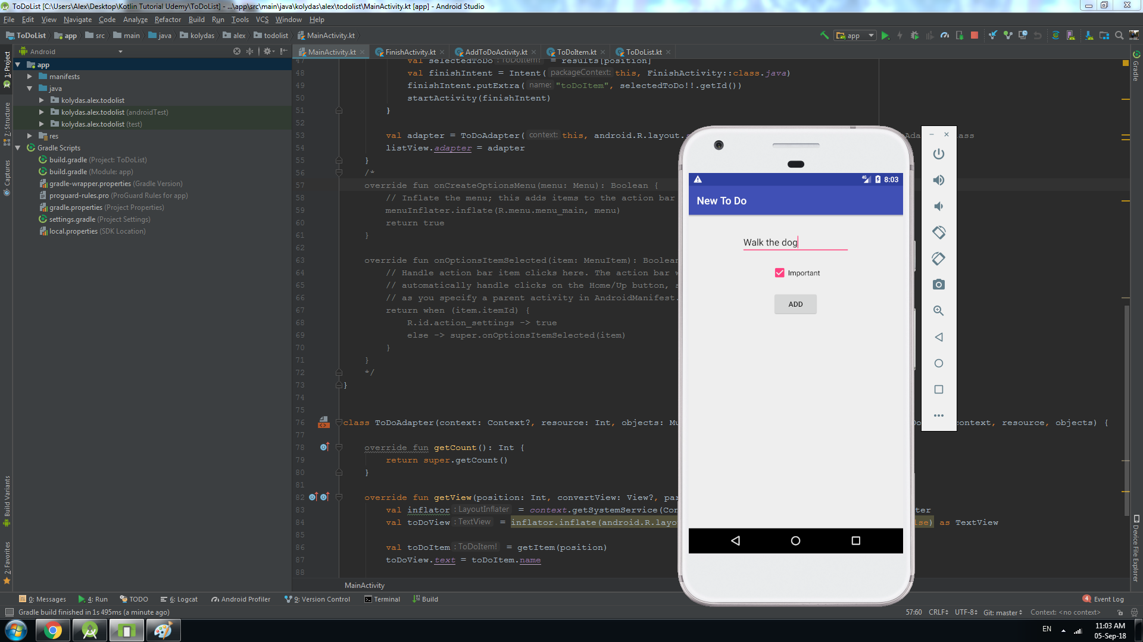Open the Version Control tool window

click(x=317, y=599)
